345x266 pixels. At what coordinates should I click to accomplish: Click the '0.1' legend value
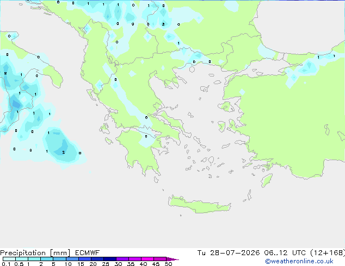[6, 264]
